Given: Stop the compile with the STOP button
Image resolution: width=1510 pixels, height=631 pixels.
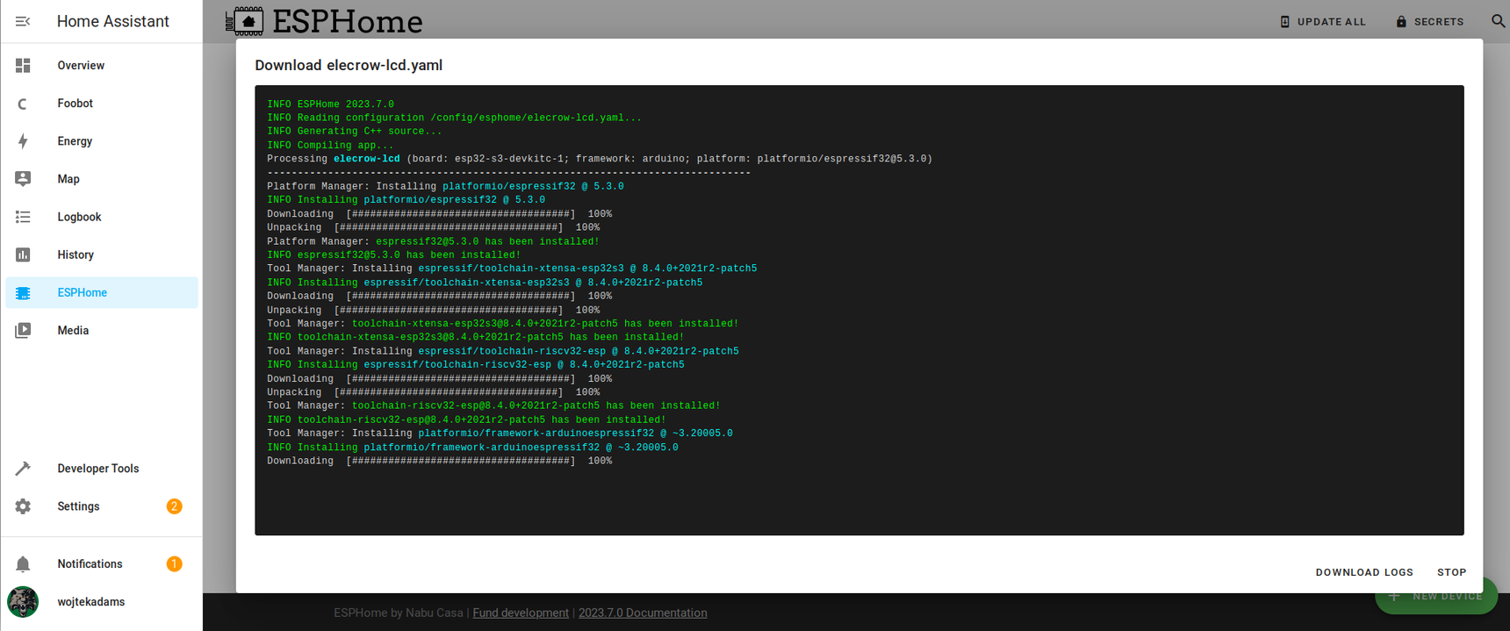Looking at the screenshot, I should pyautogui.click(x=1451, y=572).
